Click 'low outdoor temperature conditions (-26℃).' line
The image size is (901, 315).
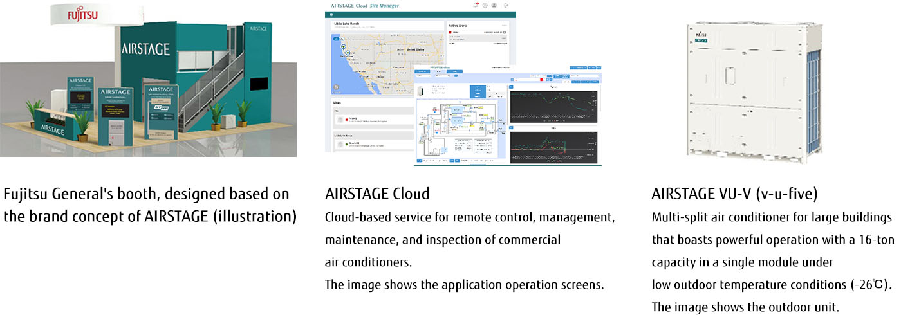[x=772, y=284]
